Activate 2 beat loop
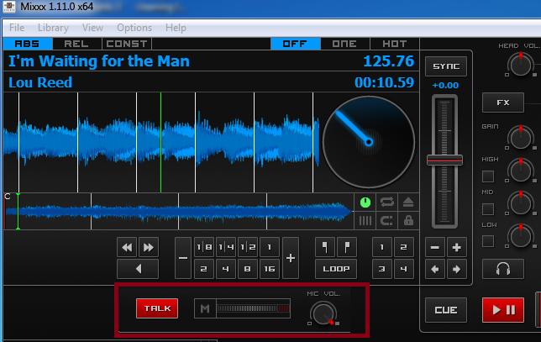The height and width of the screenshot is (342, 541). pyautogui.click(x=204, y=269)
